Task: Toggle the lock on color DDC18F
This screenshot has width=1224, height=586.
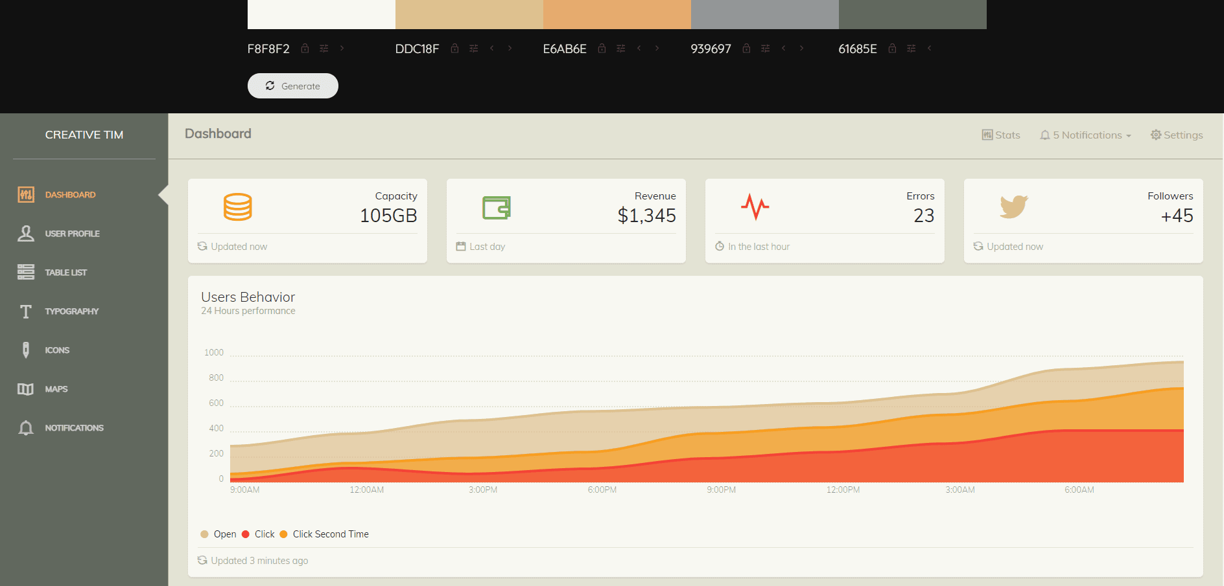Action: point(454,49)
